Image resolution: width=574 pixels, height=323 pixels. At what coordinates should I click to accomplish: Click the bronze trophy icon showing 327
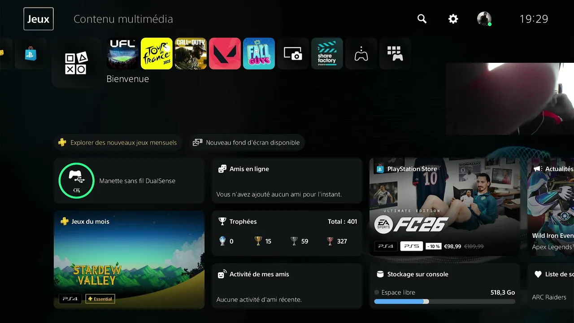pyautogui.click(x=330, y=241)
